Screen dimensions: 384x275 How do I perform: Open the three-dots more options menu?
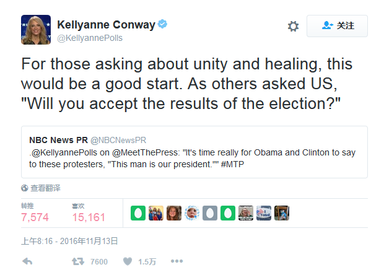[177, 261]
